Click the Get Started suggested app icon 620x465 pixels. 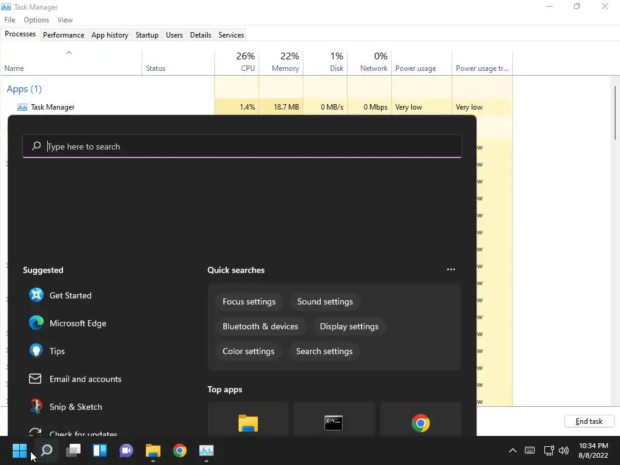point(36,295)
